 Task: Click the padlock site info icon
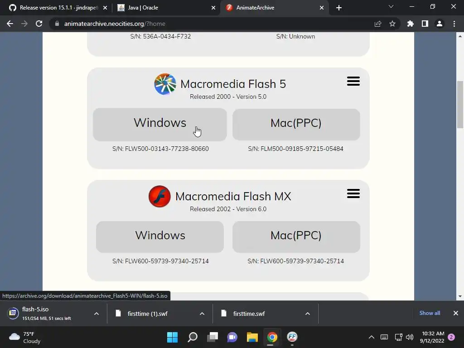point(57,24)
